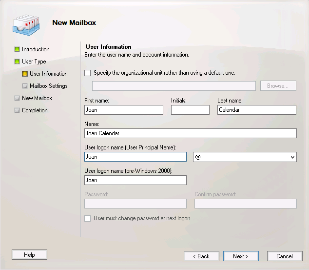Select the User Information step label
The height and width of the screenshot is (270, 309).
tap(48, 74)
